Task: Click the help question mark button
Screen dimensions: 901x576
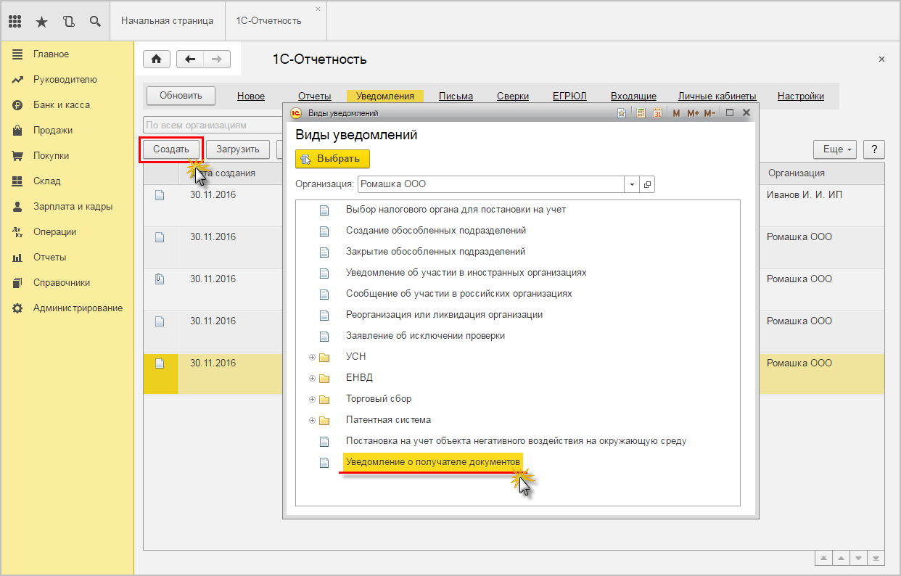Action: pyautogui.click(x=874, y=149)
